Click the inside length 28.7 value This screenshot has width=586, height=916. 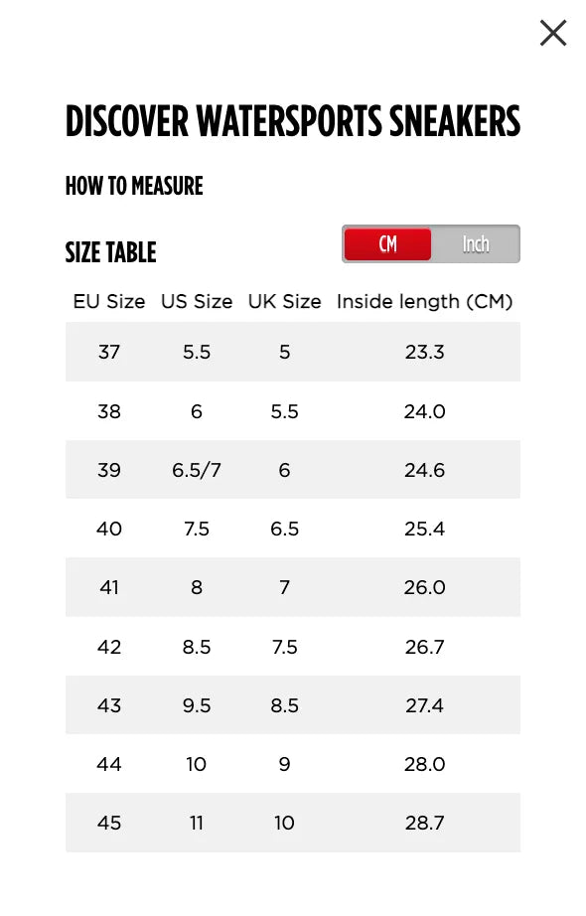pyautogui.click(x=425, y=823)
